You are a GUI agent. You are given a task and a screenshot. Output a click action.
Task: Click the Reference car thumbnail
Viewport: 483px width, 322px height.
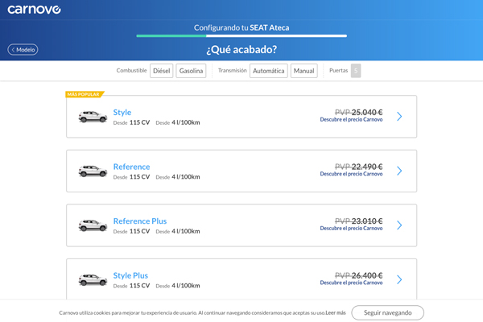pyautogui.click(x=93, y=171)
